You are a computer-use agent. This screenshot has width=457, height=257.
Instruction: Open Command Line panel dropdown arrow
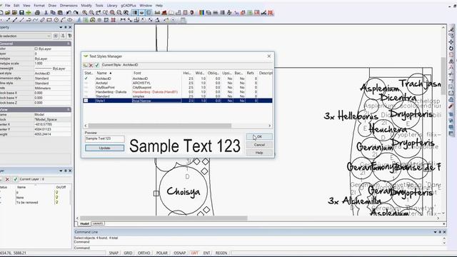435,232
